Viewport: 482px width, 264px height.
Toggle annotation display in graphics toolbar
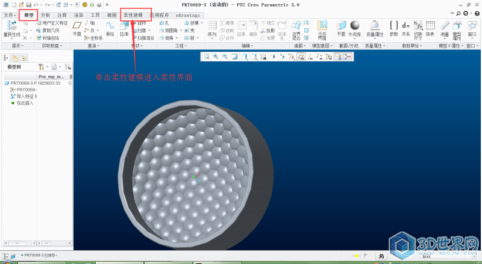[338, 57]
